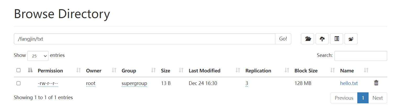The width and height of the screenshot is (400, 112).
Task: Click the upload files cloud icon
Action: coord(322,39)
